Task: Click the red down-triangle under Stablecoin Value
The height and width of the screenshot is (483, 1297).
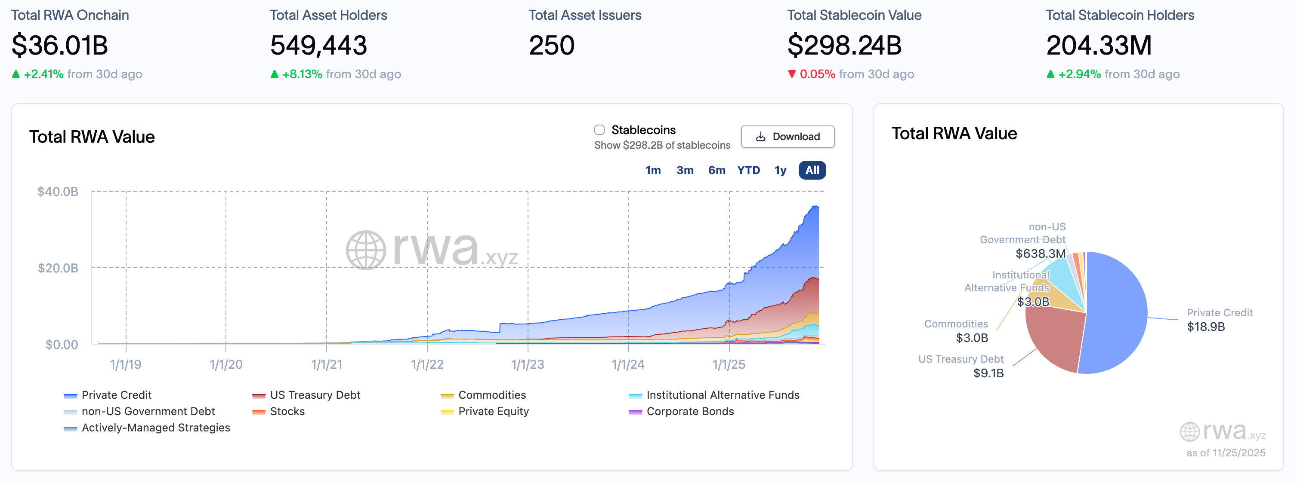Action: pos(791,74)
